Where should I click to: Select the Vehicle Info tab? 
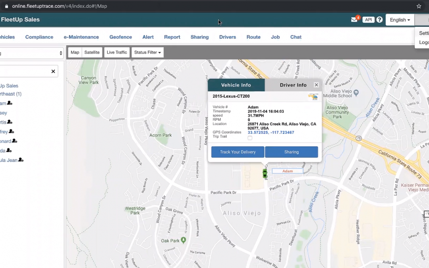pos(236,85)
